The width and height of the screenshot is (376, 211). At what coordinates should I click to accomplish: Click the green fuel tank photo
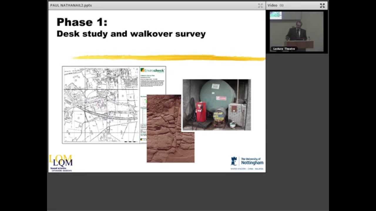tap(217, 105)
